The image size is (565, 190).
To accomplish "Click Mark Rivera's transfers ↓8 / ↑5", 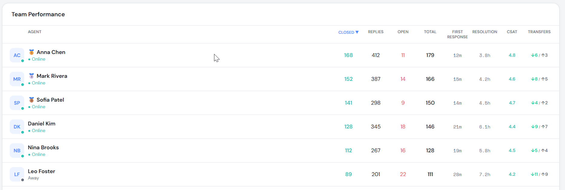I will [539, 79].
